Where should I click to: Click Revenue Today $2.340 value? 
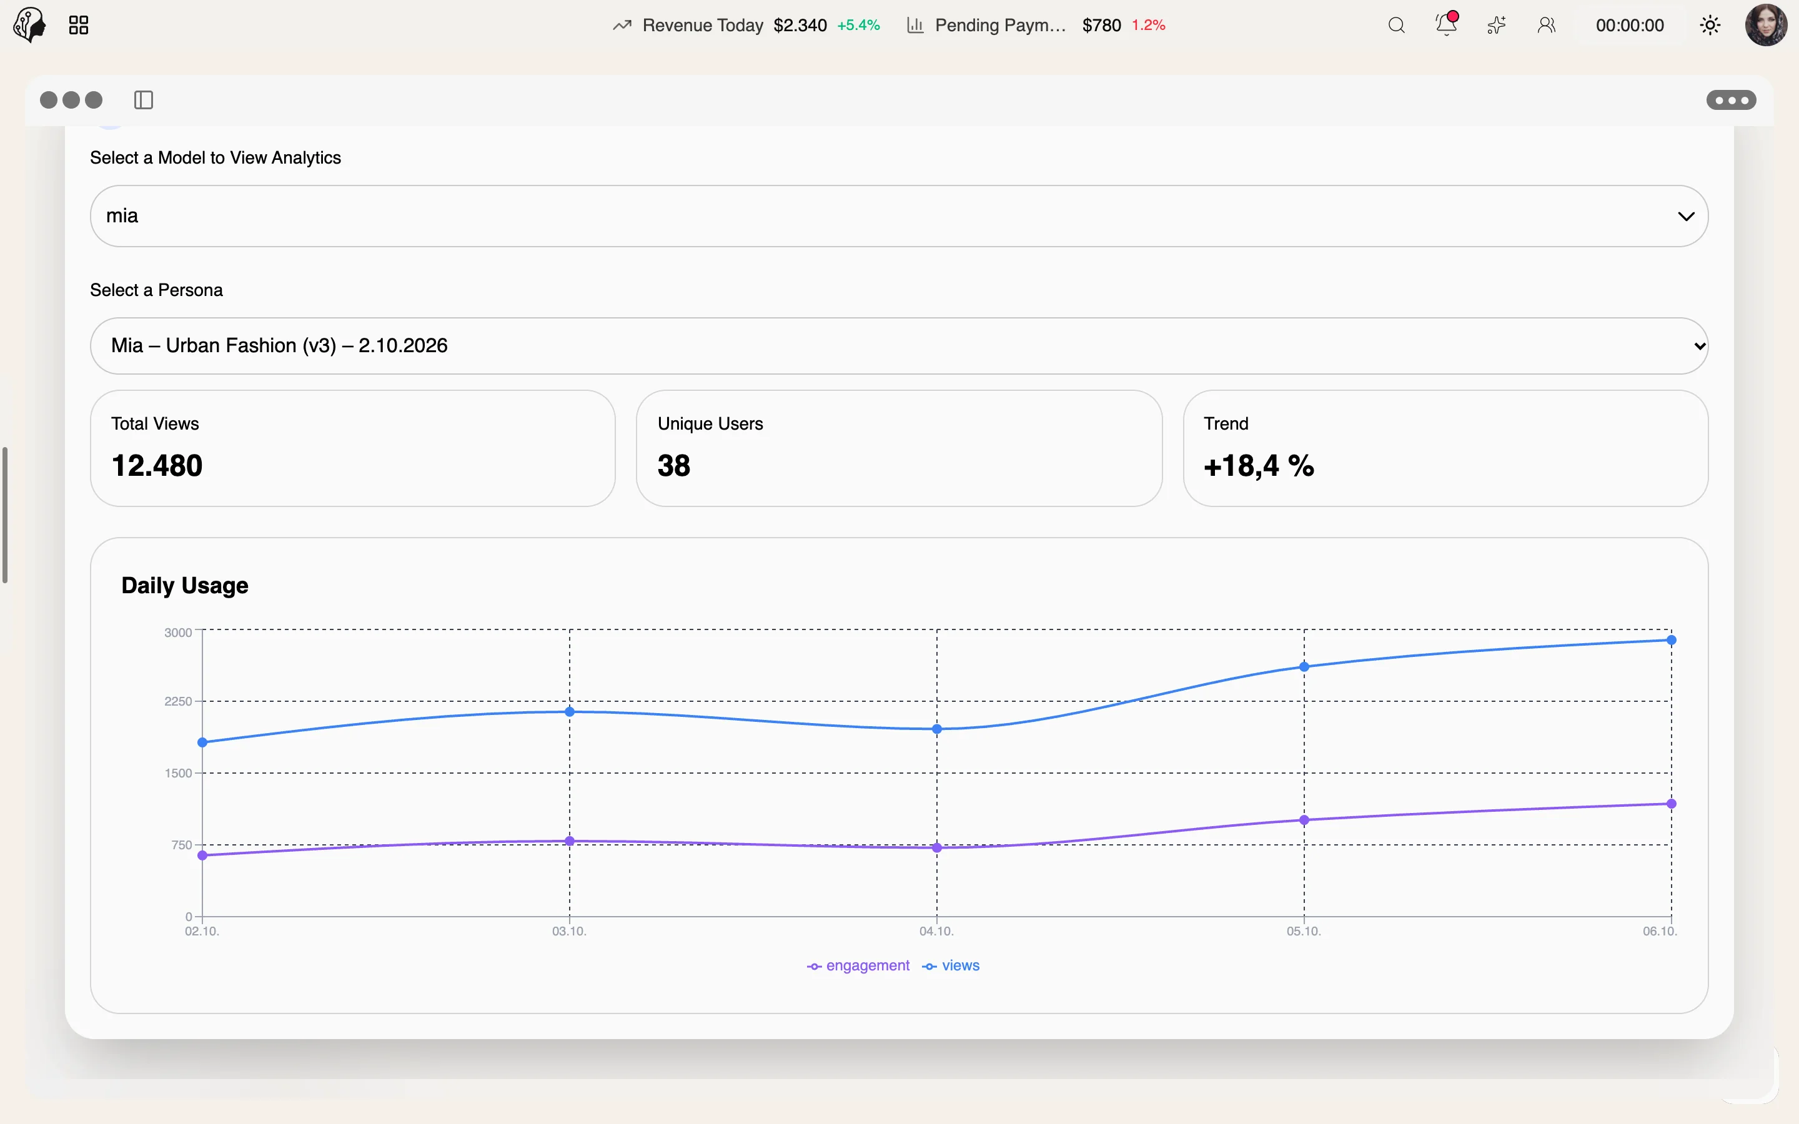point(800,25)
